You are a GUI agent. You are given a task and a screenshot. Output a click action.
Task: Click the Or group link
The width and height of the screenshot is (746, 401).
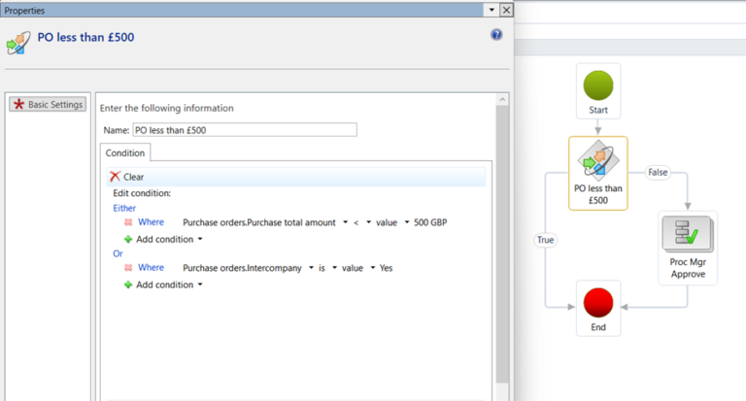click(x=118, y=253)
